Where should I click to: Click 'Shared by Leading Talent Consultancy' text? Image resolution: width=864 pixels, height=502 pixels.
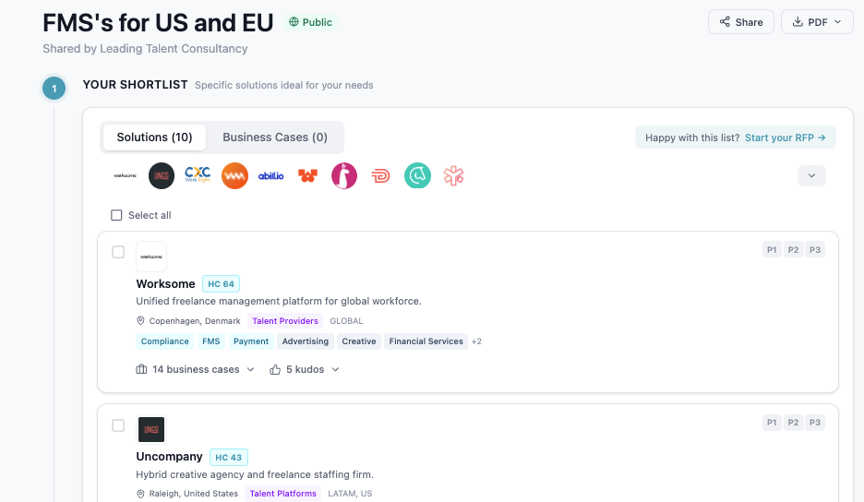tap(146, 49)
